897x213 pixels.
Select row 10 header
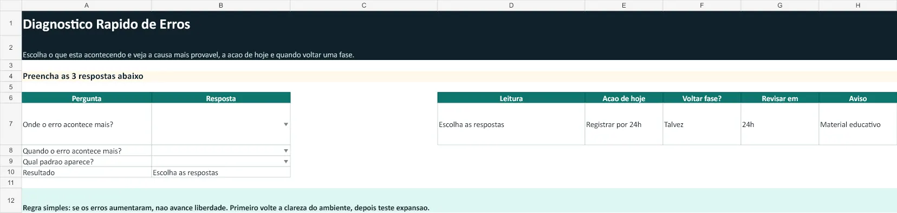pos(11,172)
